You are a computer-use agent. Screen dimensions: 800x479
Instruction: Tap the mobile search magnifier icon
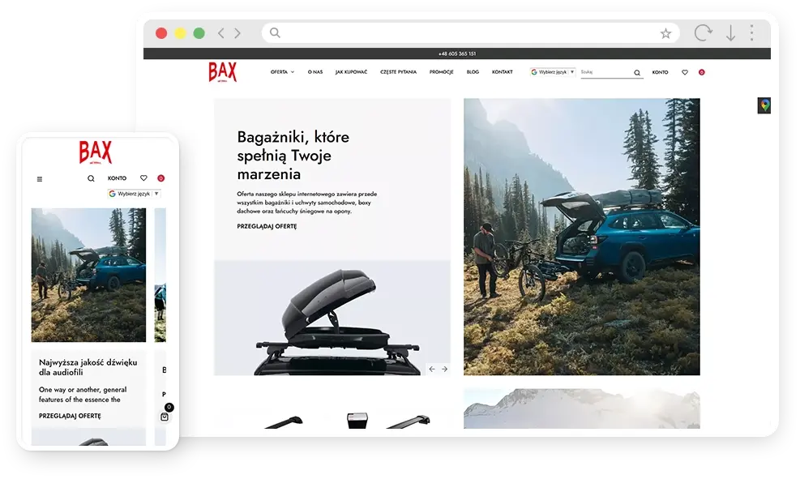pos(91,178)
